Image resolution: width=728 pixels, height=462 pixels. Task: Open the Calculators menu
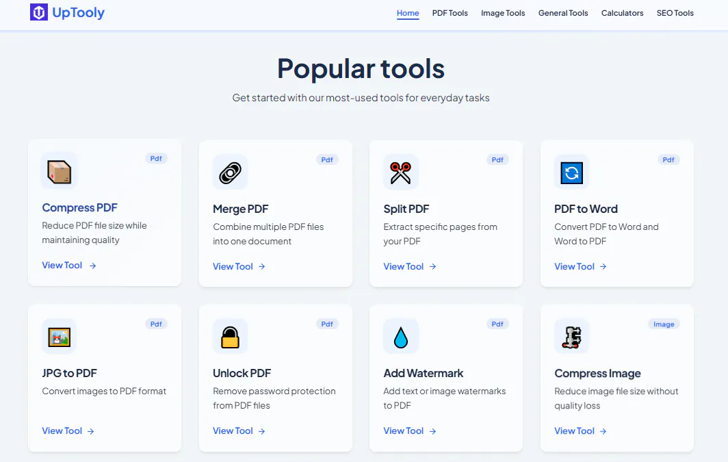[x=622, y=13]
